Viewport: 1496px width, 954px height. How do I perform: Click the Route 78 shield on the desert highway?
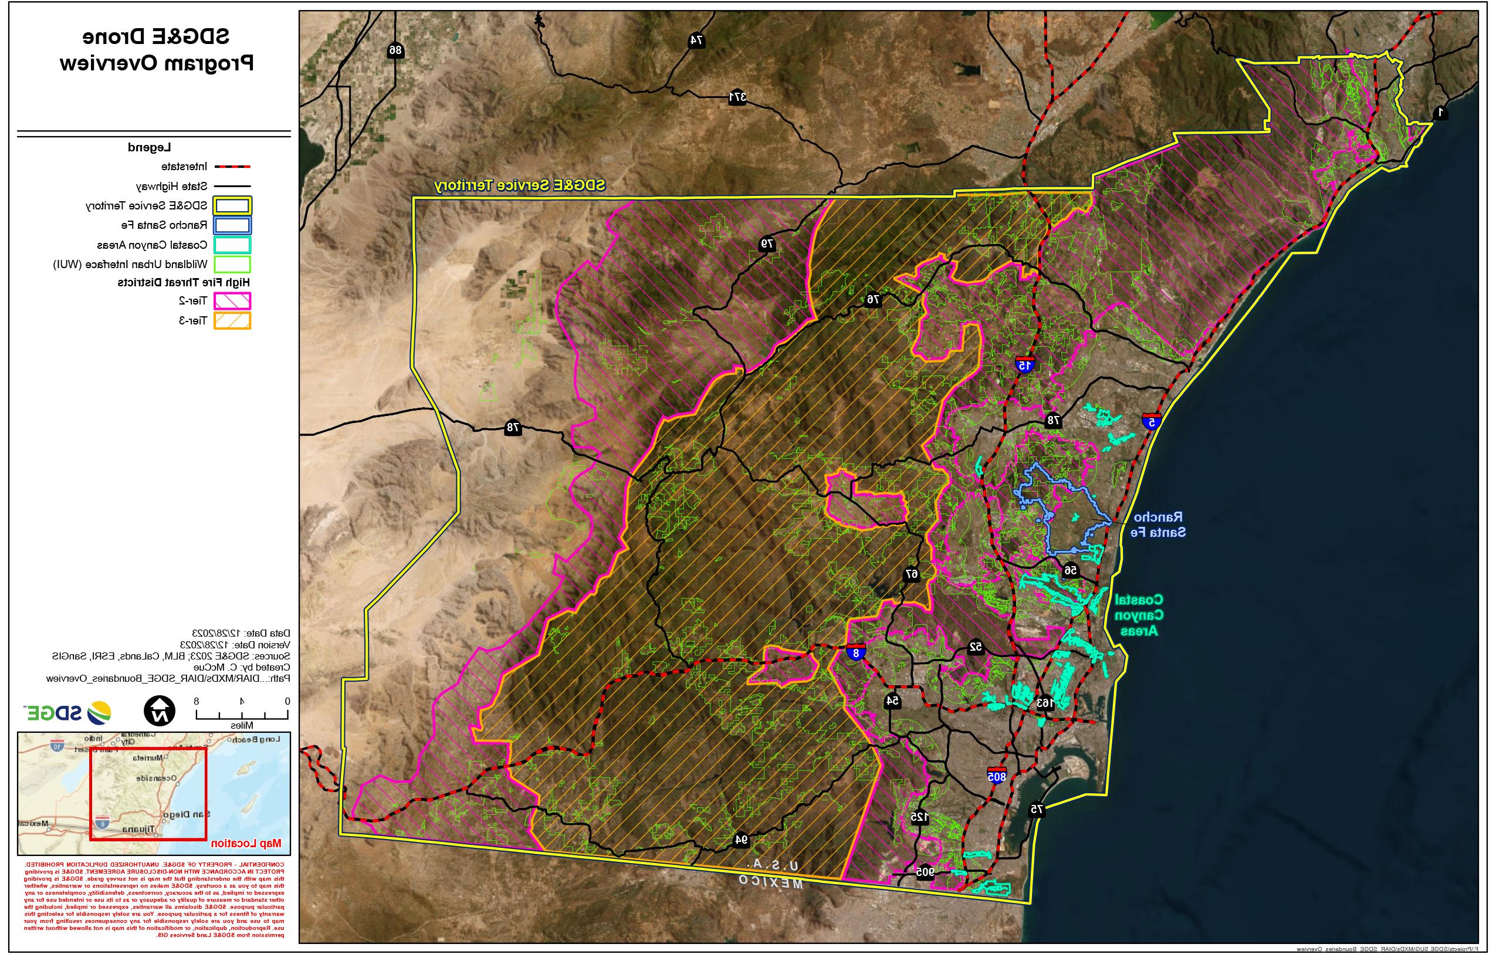click(513, 428)
